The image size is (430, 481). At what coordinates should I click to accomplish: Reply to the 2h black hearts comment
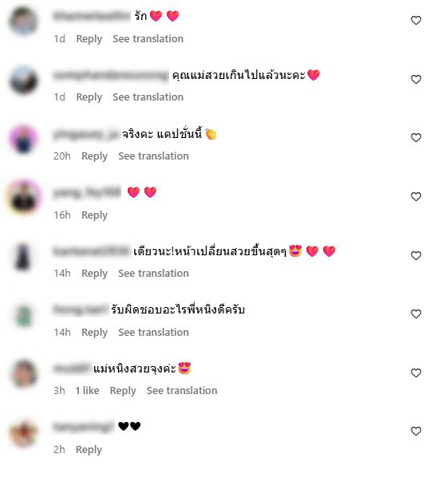[89, 450]
